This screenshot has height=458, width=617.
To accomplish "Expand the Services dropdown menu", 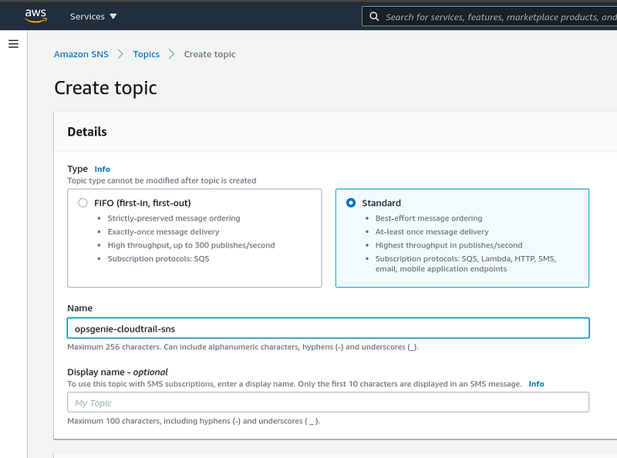I will pyautogui.click(x=93, y=16).
